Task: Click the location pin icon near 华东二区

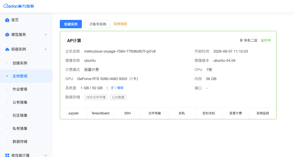Action: pyautogui.click(x=241, y=40)
